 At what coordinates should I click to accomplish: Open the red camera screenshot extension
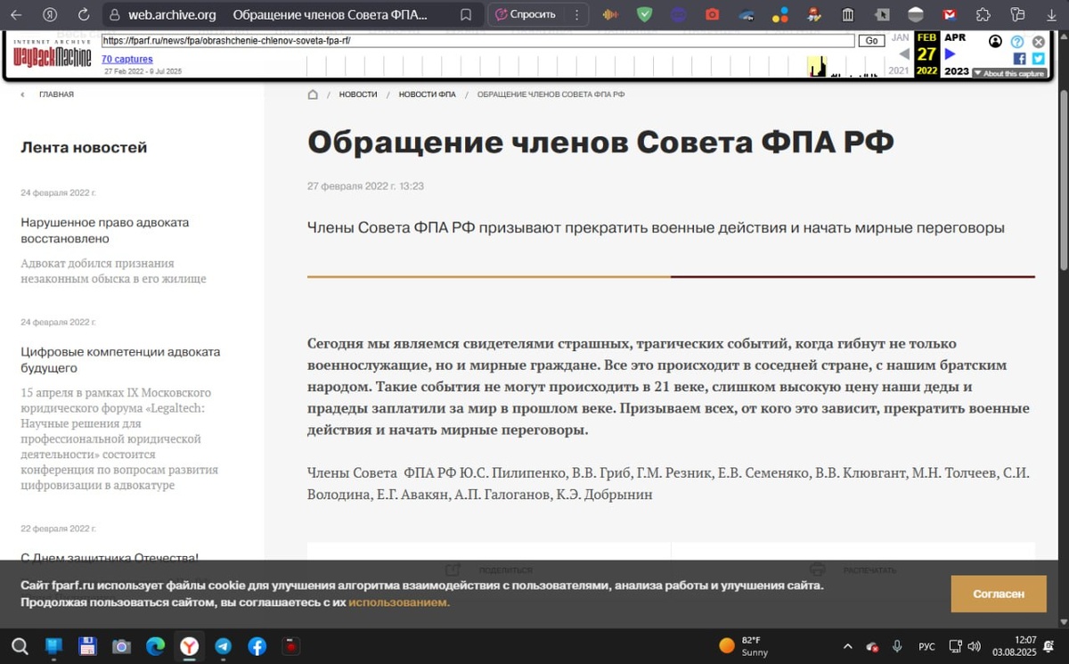[712, 14]
